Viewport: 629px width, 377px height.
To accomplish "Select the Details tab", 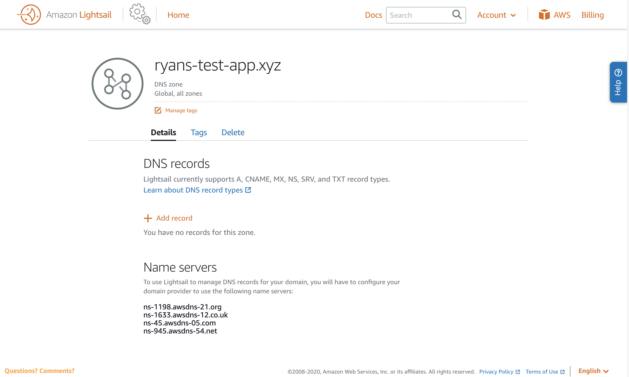I will coord(163,132).
